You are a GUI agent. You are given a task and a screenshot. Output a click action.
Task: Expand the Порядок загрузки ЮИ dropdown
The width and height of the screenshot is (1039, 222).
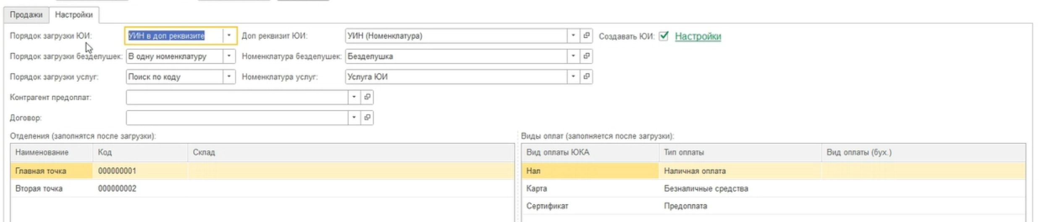(x=229, y=36)
